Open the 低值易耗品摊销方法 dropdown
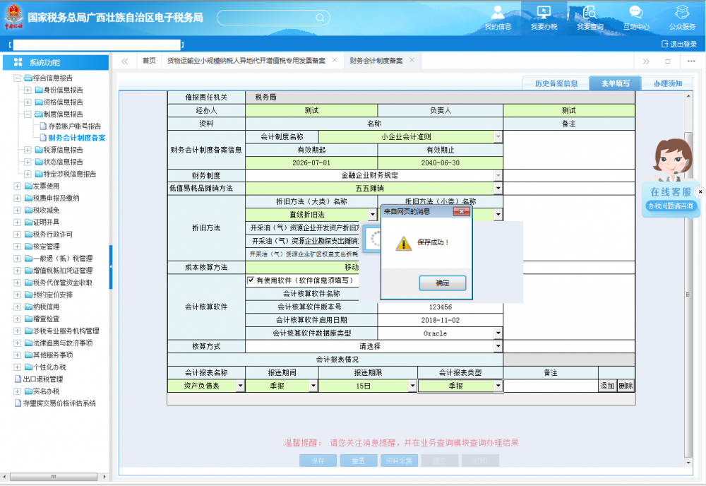This screenshot has width=706, height=486. pyautogui.click(x=498, y=189)
